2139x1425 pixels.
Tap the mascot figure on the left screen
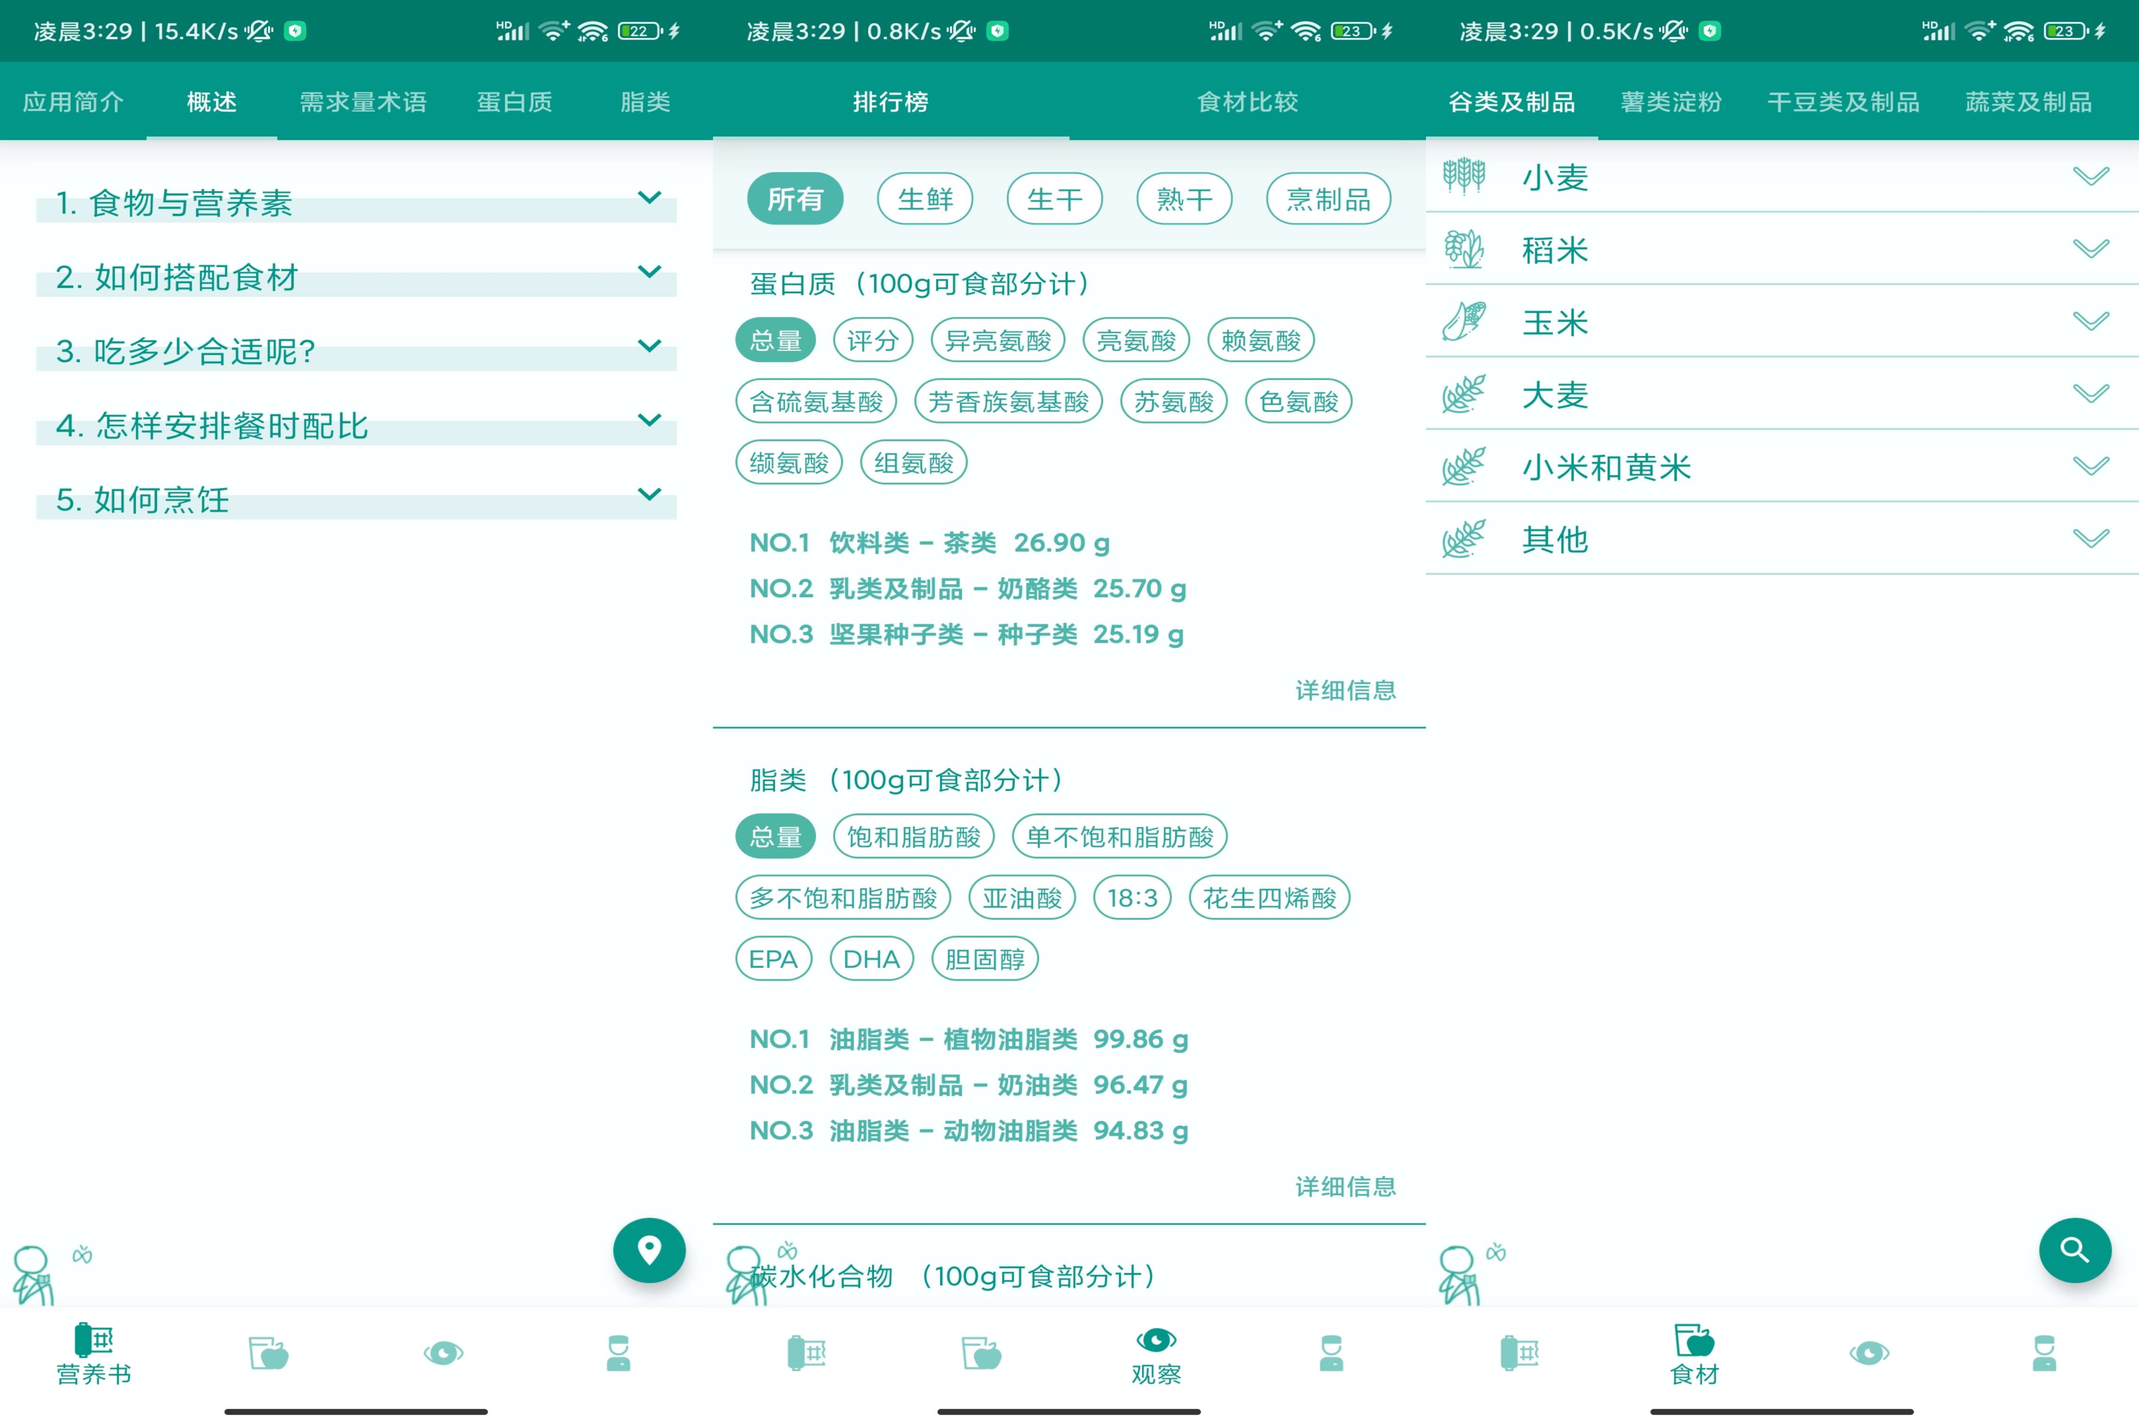[33, 1275]
